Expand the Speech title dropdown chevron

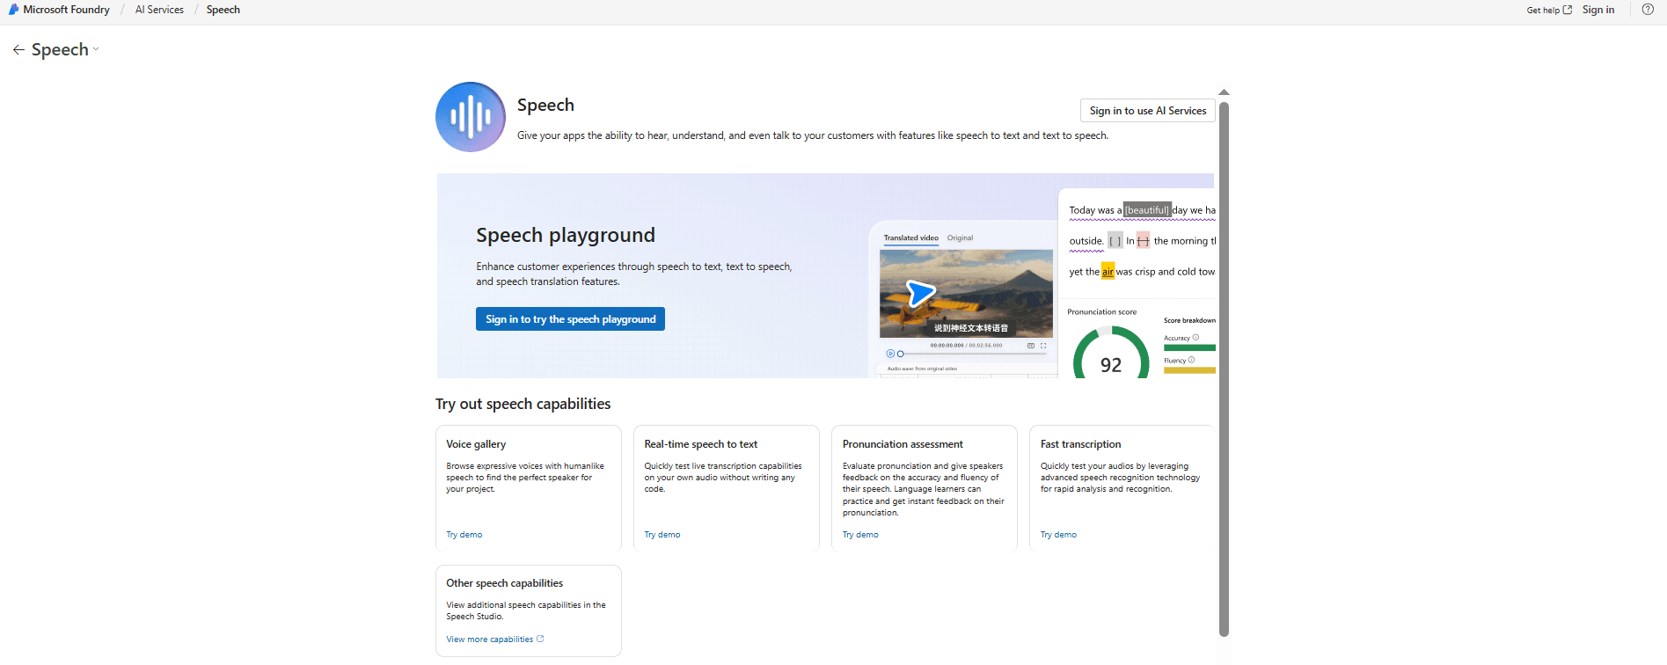pyautogui.click(x=96, y=50)
